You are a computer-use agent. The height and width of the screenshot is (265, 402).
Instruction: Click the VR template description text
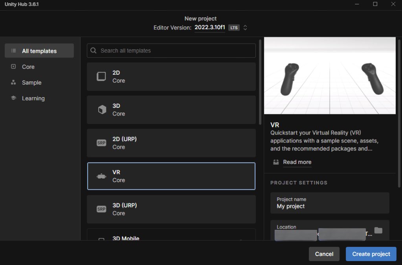click(324, 141)
